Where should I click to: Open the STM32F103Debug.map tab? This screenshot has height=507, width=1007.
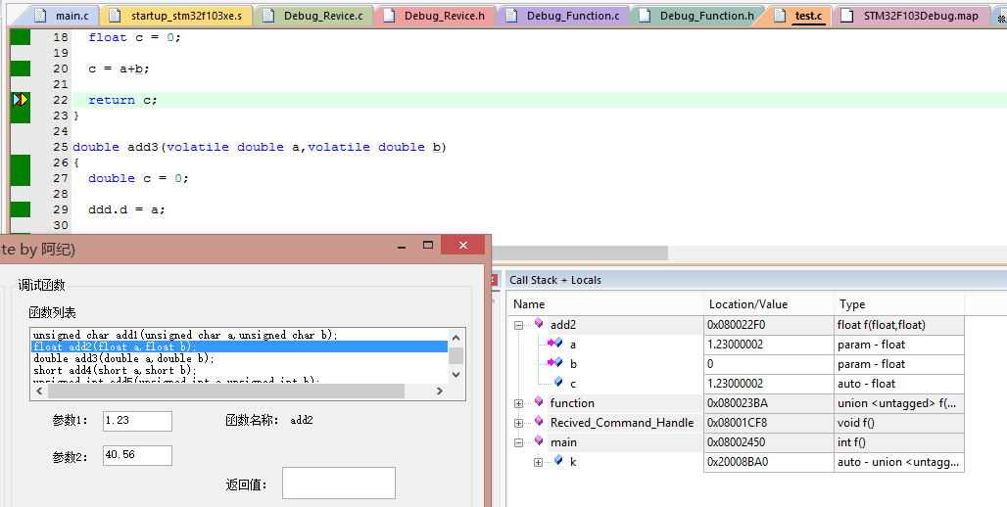pos(921,17)
